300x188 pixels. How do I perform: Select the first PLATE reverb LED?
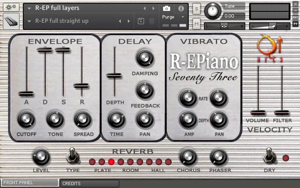(92, 162)
